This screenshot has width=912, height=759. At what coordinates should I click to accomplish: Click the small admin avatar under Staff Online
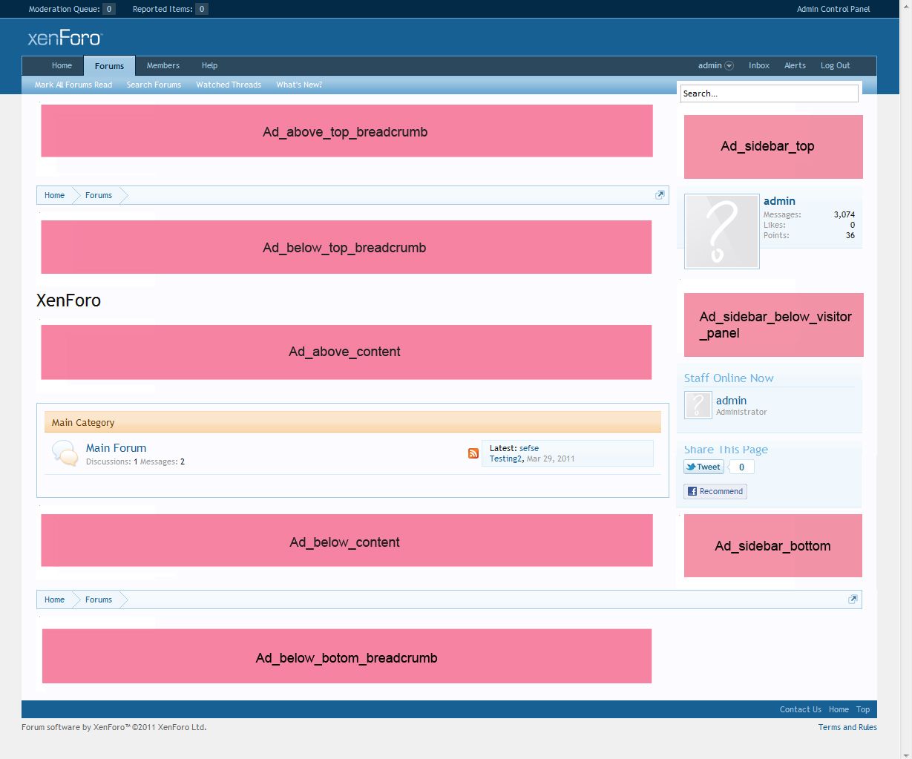pos(698,405)
